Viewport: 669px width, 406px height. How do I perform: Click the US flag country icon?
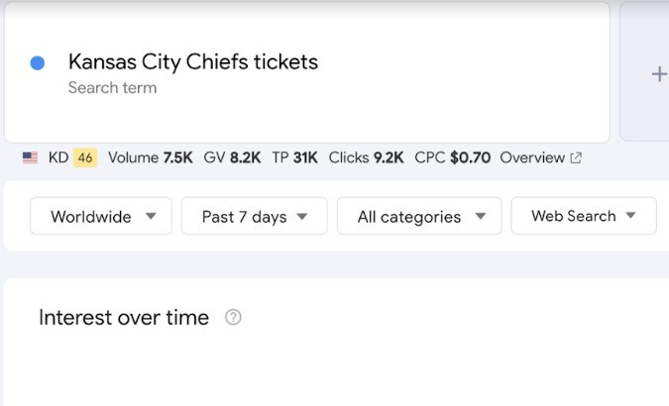[31, 157]
